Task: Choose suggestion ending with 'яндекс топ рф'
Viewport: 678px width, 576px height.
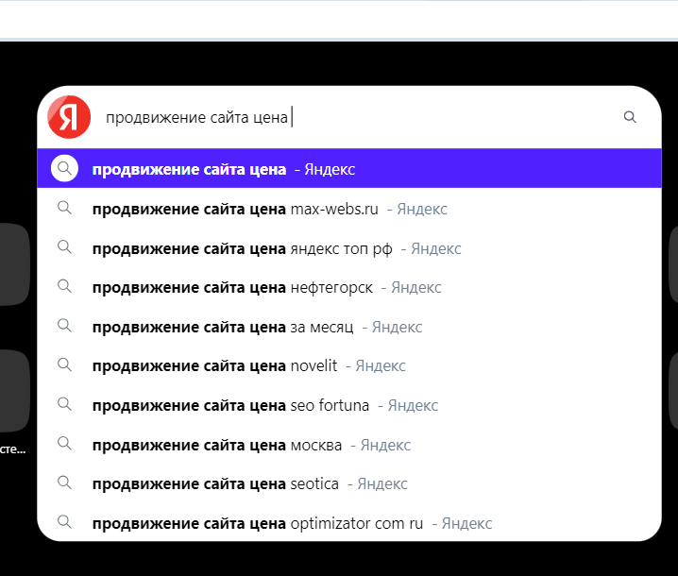Action: click(x=349, y=248)
